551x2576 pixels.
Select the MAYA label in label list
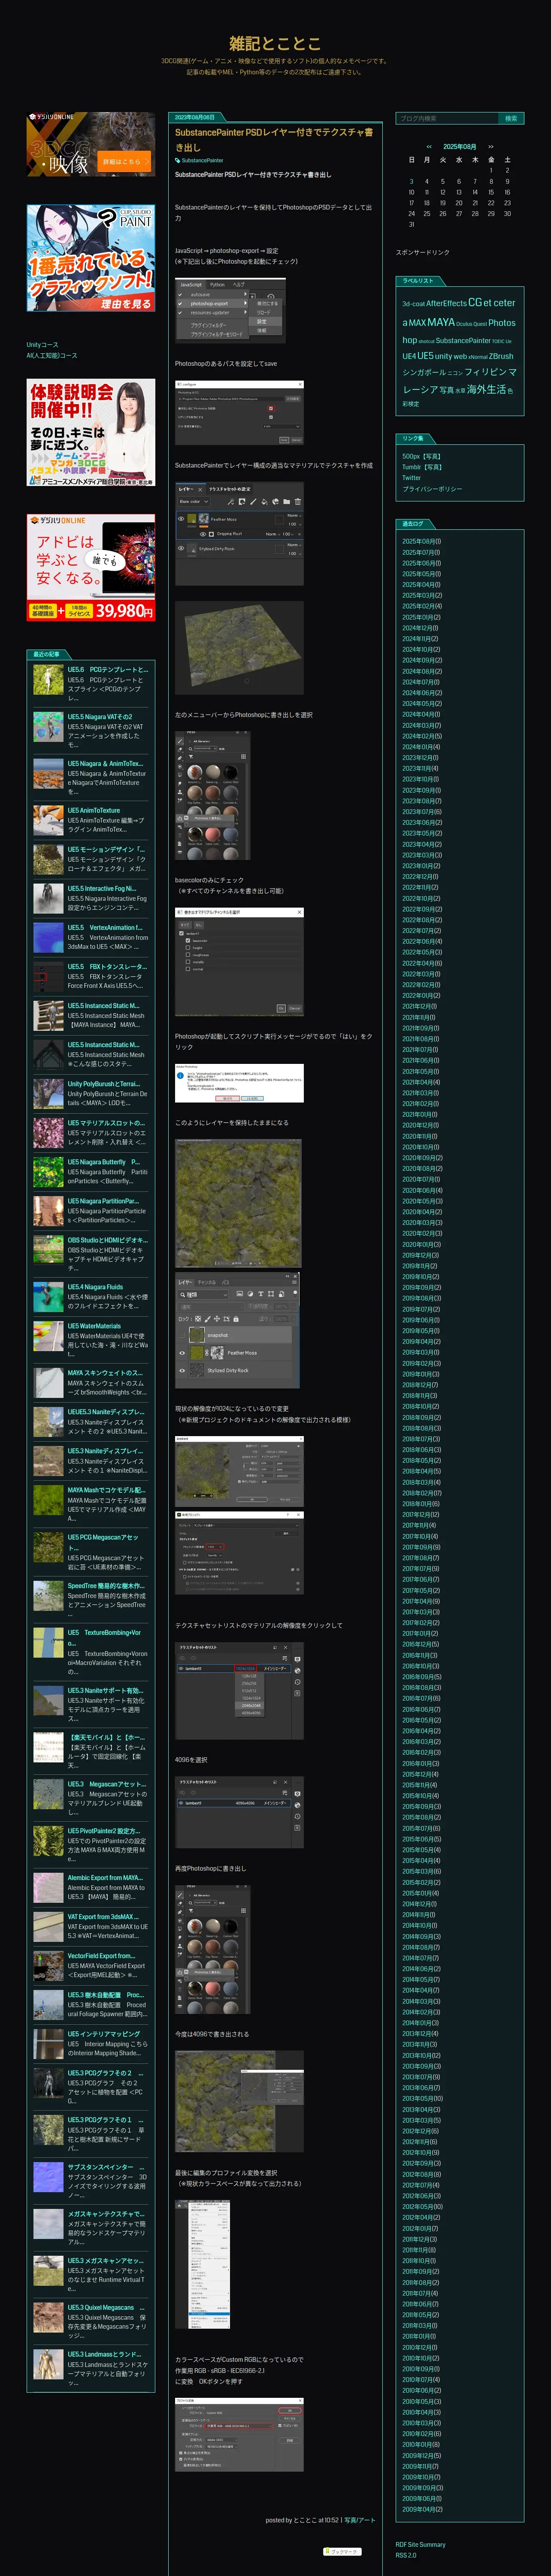point(441,322)
